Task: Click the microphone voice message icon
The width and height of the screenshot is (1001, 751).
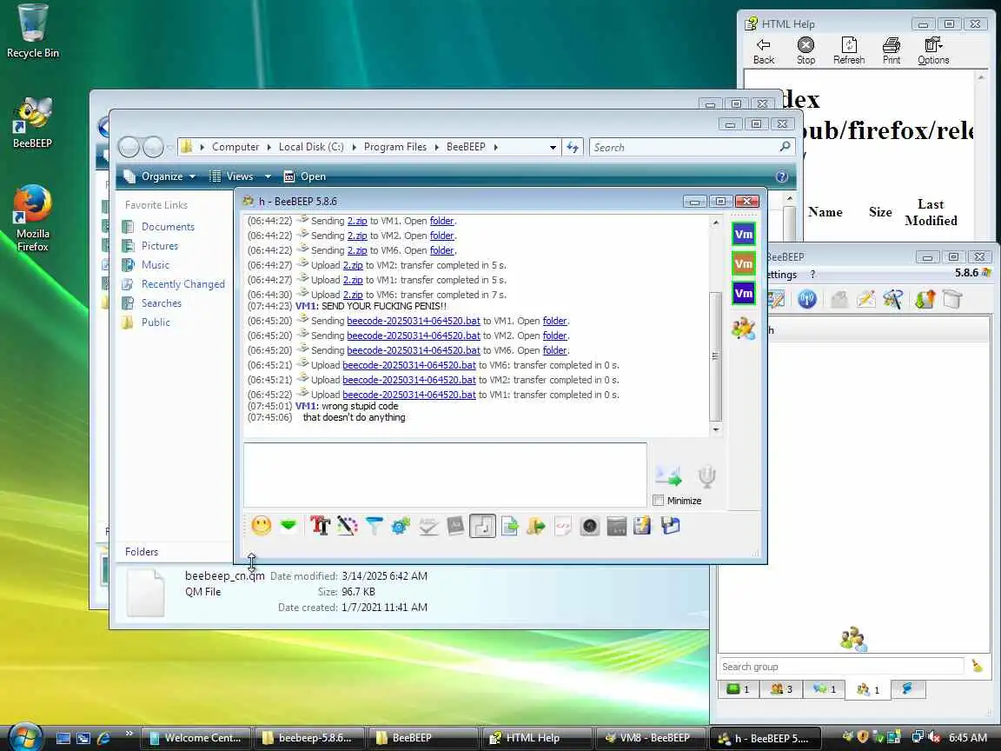Action: coord(706,476)
